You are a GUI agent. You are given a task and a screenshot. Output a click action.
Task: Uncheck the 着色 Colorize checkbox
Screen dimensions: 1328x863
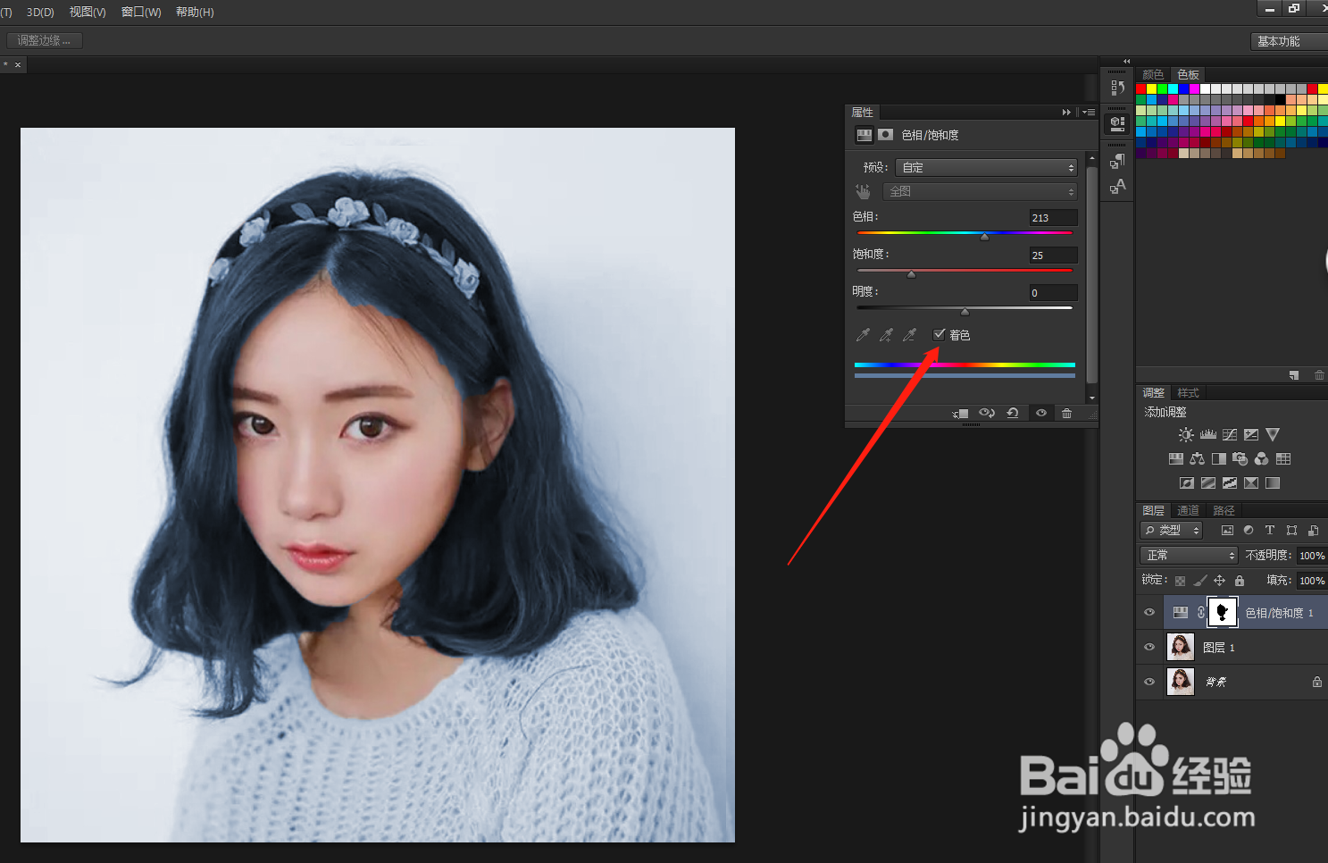click(x=939, y=335)
